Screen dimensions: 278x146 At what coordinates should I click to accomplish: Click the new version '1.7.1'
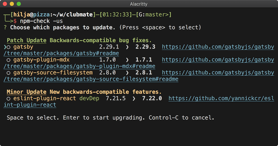[144, 60]
